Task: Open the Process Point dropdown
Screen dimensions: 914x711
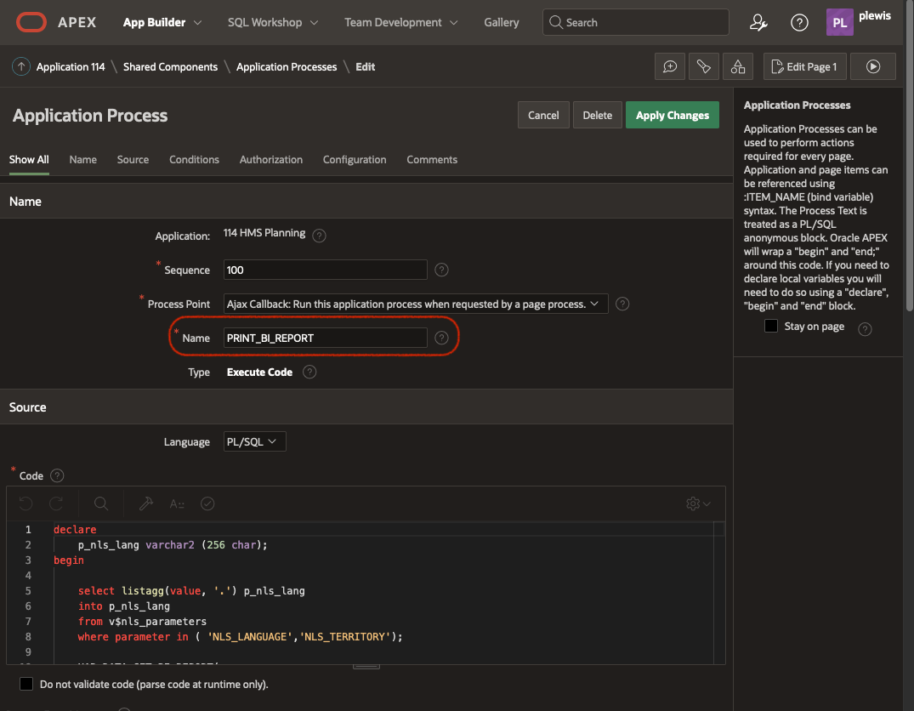Action: (x=416, y=304)
